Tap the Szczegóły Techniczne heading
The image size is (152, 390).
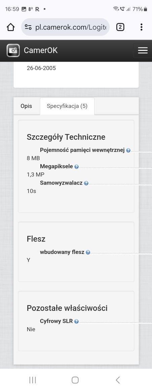point(66,137)
